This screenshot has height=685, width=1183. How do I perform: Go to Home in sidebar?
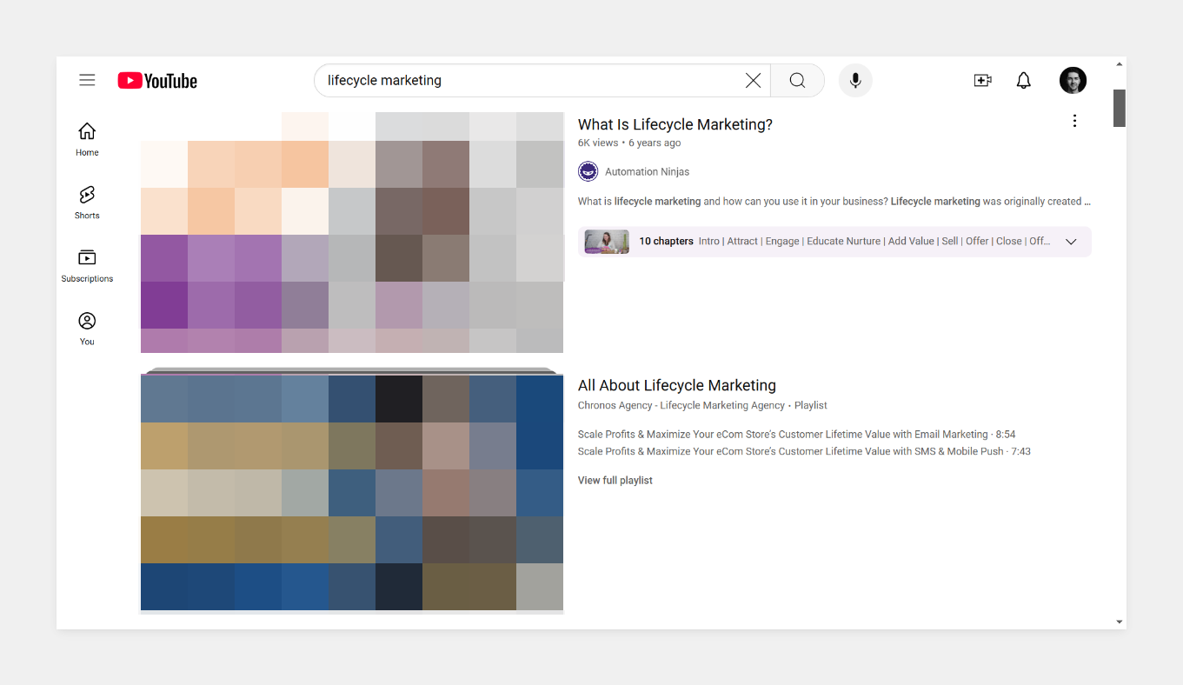(x=87, y=139)
